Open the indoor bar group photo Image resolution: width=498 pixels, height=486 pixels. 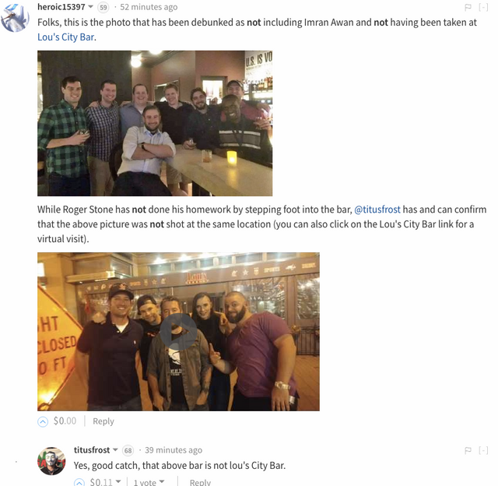(155, 123)
